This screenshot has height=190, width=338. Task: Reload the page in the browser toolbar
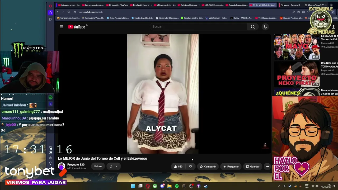69,12
